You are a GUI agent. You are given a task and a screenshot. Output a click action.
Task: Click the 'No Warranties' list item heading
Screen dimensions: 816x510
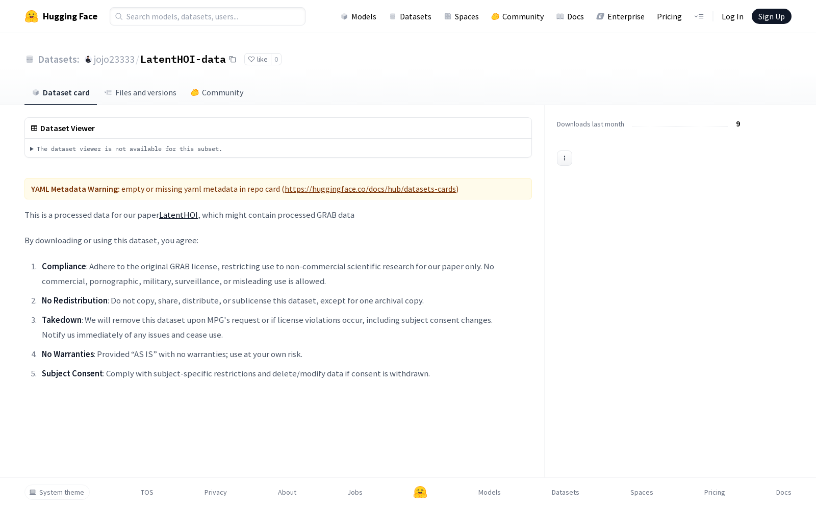pos(68,354)
